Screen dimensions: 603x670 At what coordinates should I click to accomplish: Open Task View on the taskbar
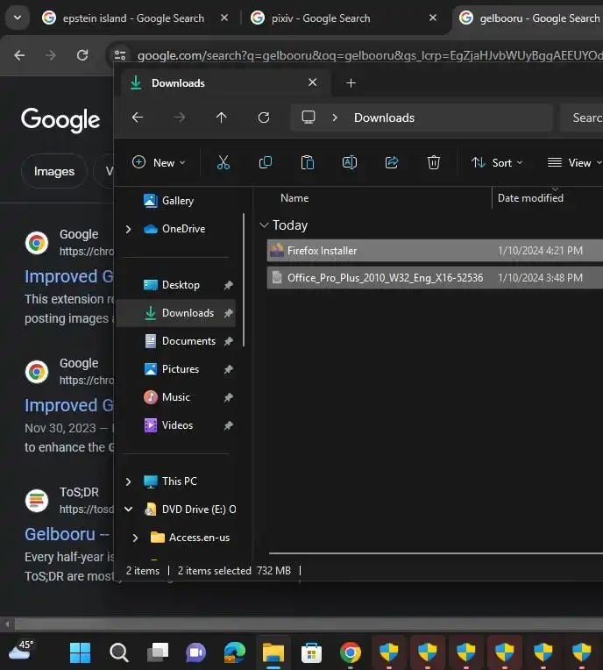pyautogui.click(x=158, y=652)
